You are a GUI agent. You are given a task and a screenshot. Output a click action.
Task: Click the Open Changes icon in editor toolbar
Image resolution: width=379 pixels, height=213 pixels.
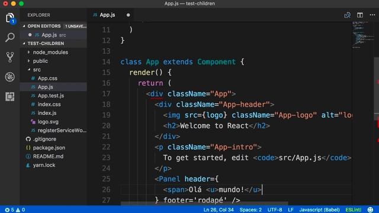coord(348,15)
